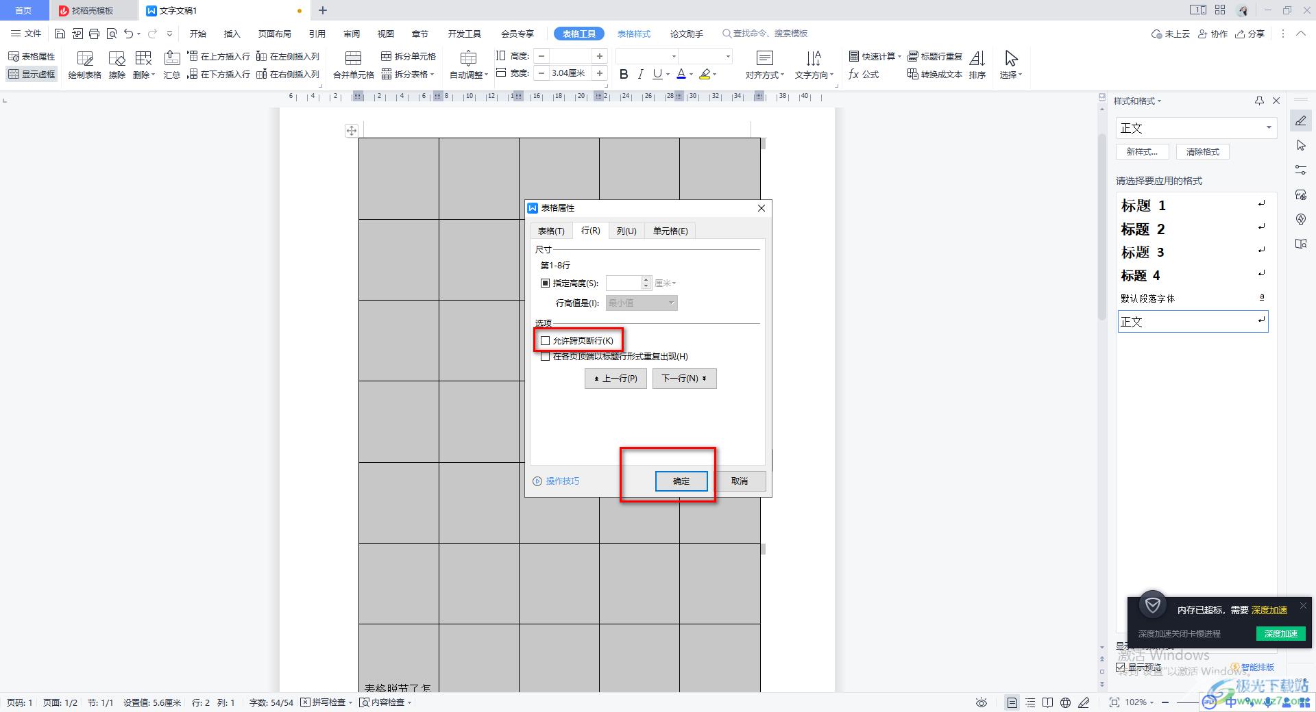This screenshot has height=712, width=1316.
Task: Click 下一行(N) button
Action: coord(685,379)
